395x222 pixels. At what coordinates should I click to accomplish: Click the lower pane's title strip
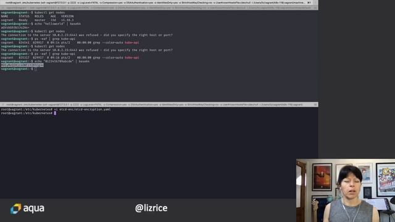tap(159, 104)
